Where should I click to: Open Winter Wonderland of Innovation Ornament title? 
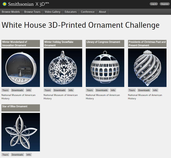tap(21, 43)
